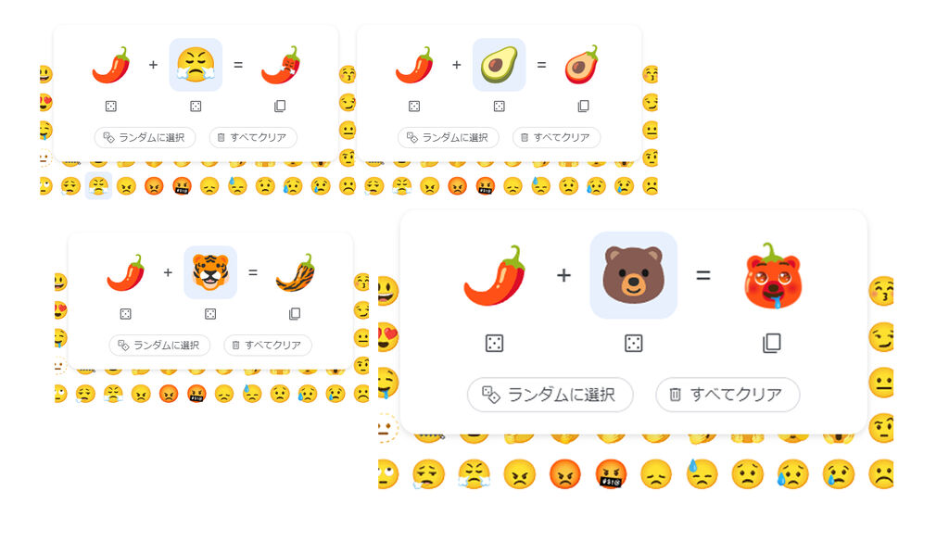Pick the cursing face emoji below bear panel
The height and width of the screenshot is (541, 949).
click(x=611, y=473)
